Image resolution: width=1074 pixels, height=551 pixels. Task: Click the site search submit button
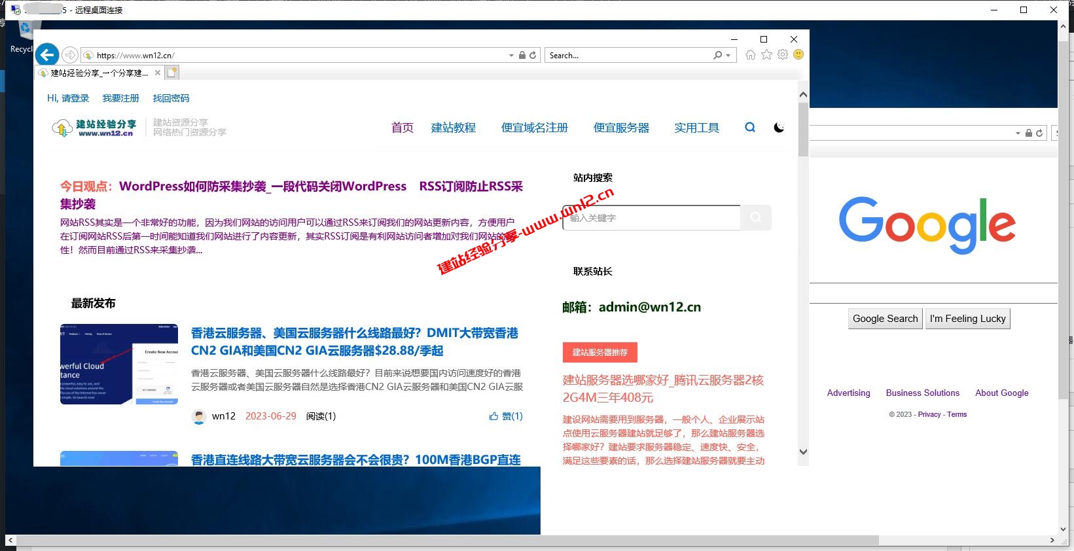[756, 217]
